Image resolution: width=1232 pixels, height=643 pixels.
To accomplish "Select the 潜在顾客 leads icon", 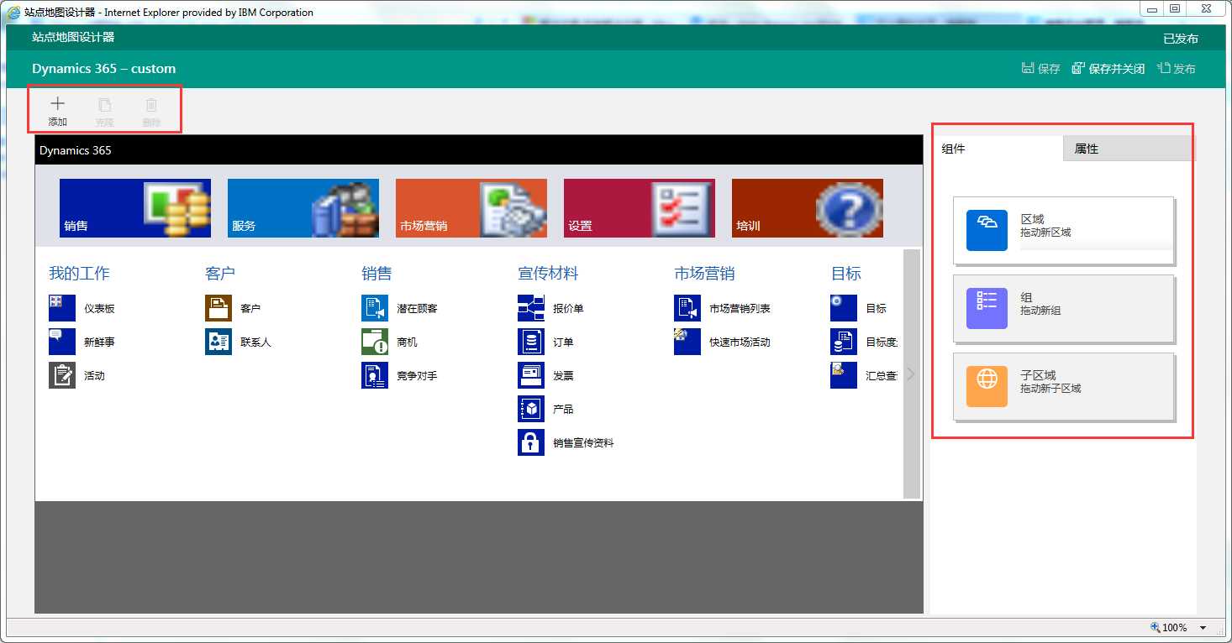I will tap(375, 308).
